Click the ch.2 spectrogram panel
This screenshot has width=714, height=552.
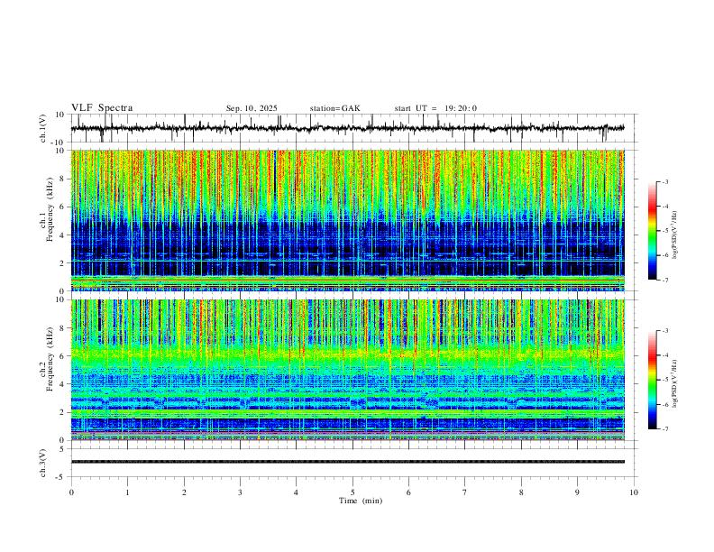[348, 370]
